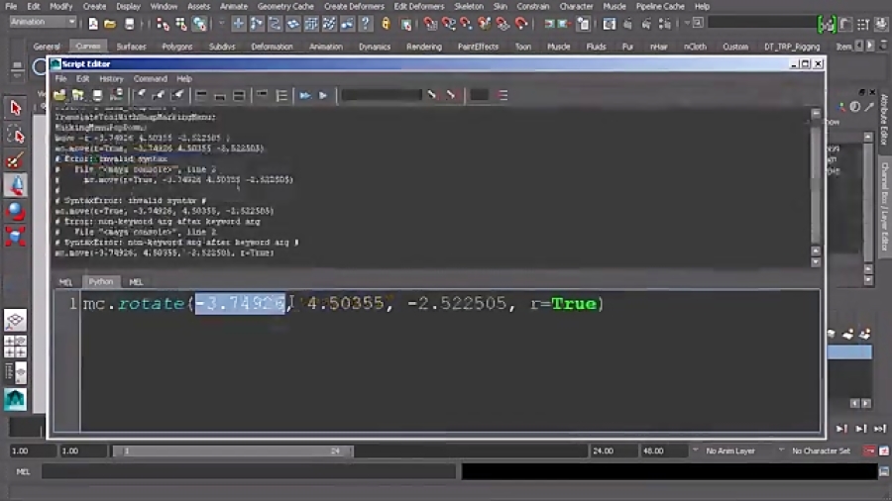Open the Animation menu set dropdown

coord(44,22)
